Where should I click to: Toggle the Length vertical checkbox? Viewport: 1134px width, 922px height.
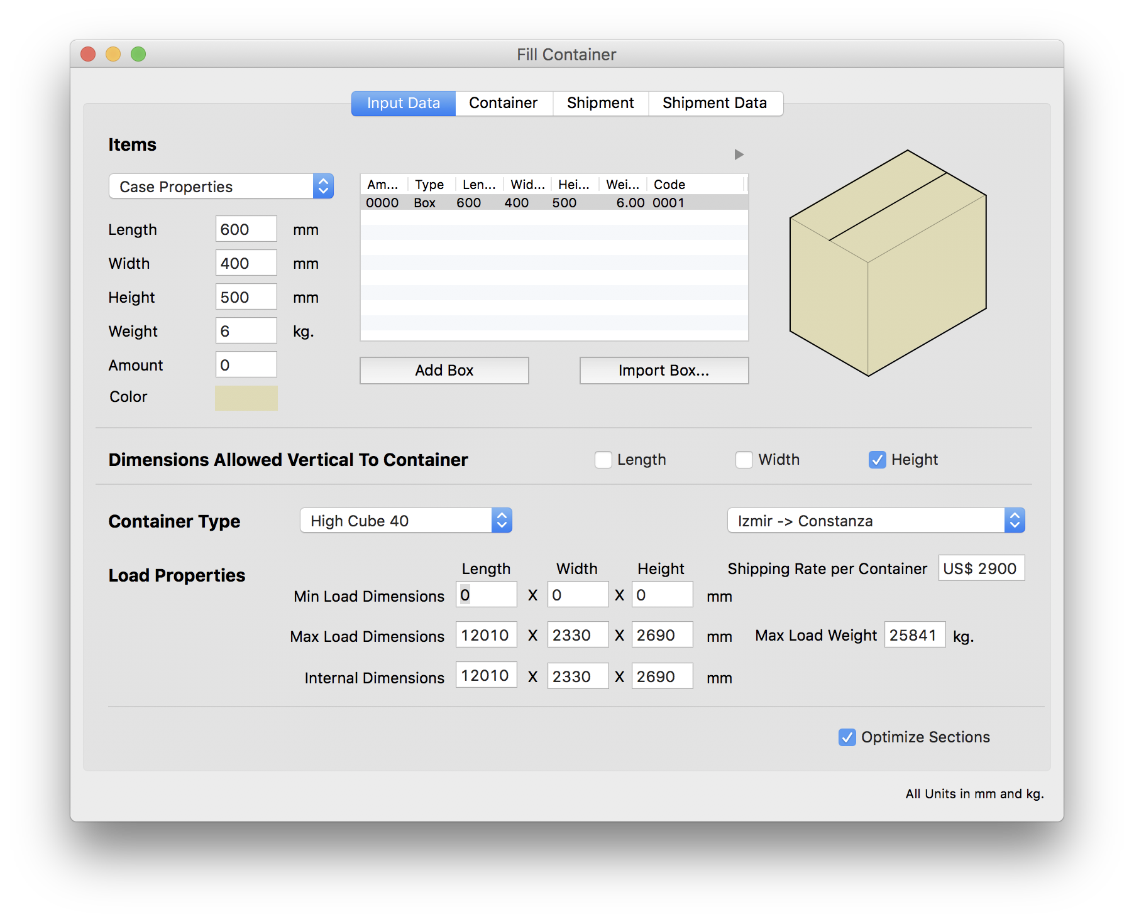click(603, 460)
